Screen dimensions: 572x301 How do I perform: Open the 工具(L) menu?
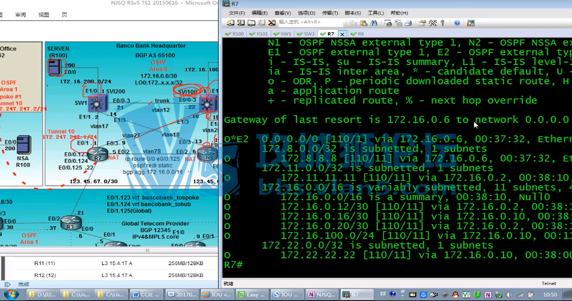(376, 13)
